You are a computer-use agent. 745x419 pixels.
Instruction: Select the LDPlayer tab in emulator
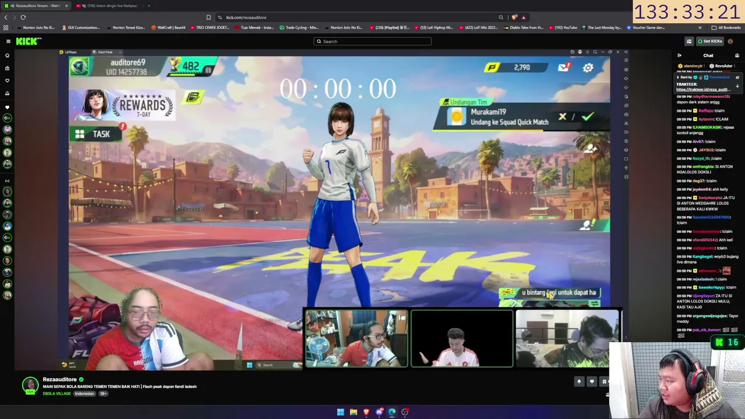point(70,52)
